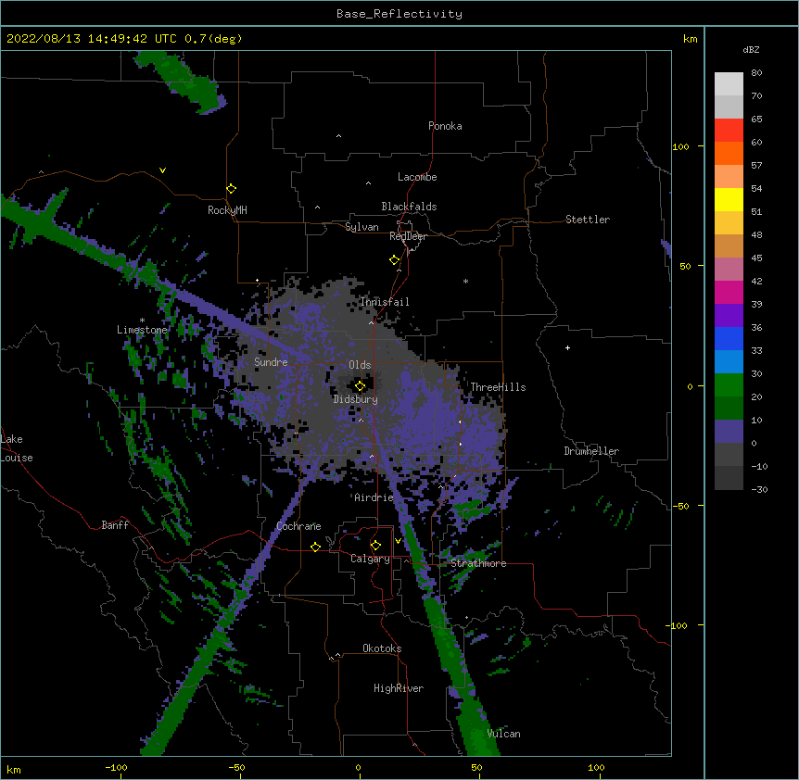
Task: Click the Base_Reflectivity title
Action: pos(399,14)
